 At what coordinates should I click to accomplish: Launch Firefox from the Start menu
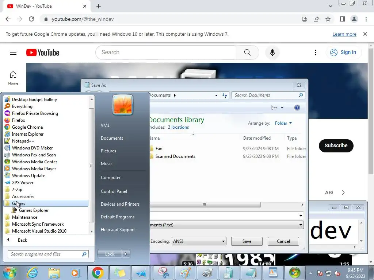18,120
